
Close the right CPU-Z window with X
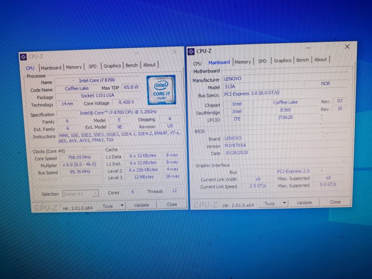coord(347,46)
